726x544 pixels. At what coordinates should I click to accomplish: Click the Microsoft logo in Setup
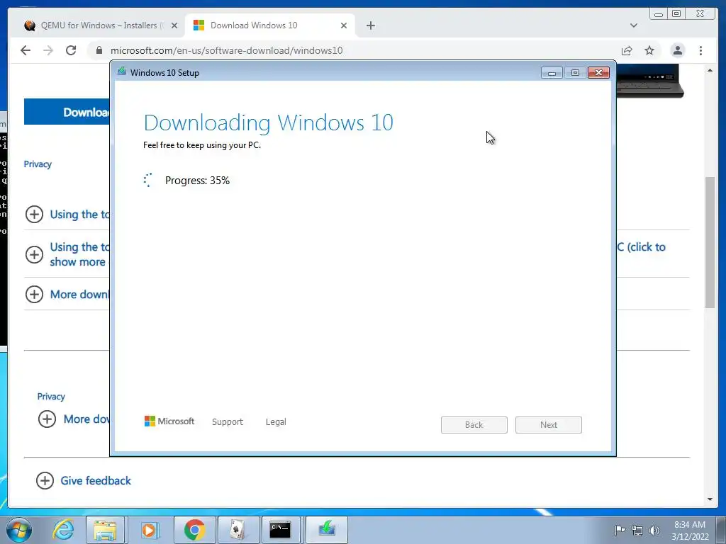tap(169, 421)
